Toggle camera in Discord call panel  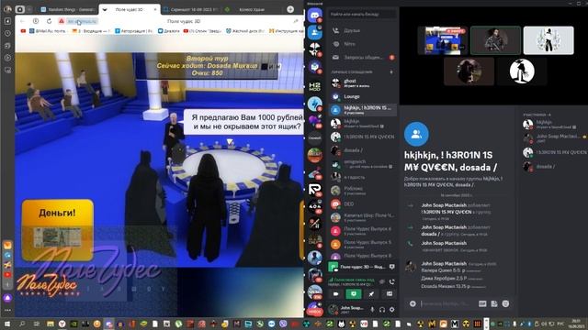click(x=335, y=293)
